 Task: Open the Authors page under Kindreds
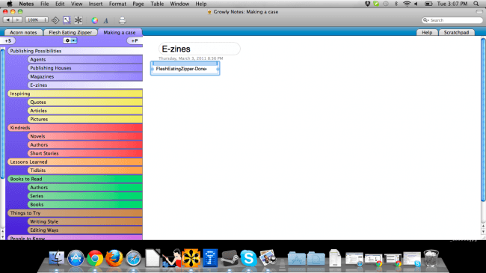point(85,144)
